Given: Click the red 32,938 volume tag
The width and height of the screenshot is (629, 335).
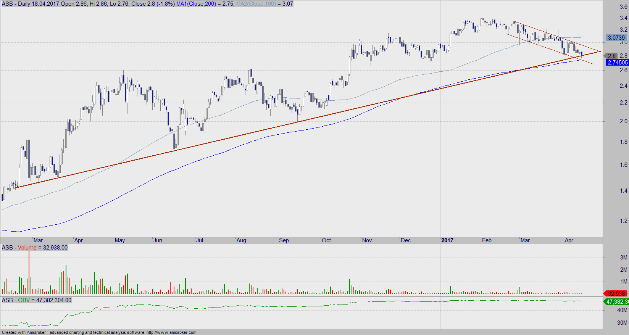Looking at the screenshot, I should coord(616,293).
